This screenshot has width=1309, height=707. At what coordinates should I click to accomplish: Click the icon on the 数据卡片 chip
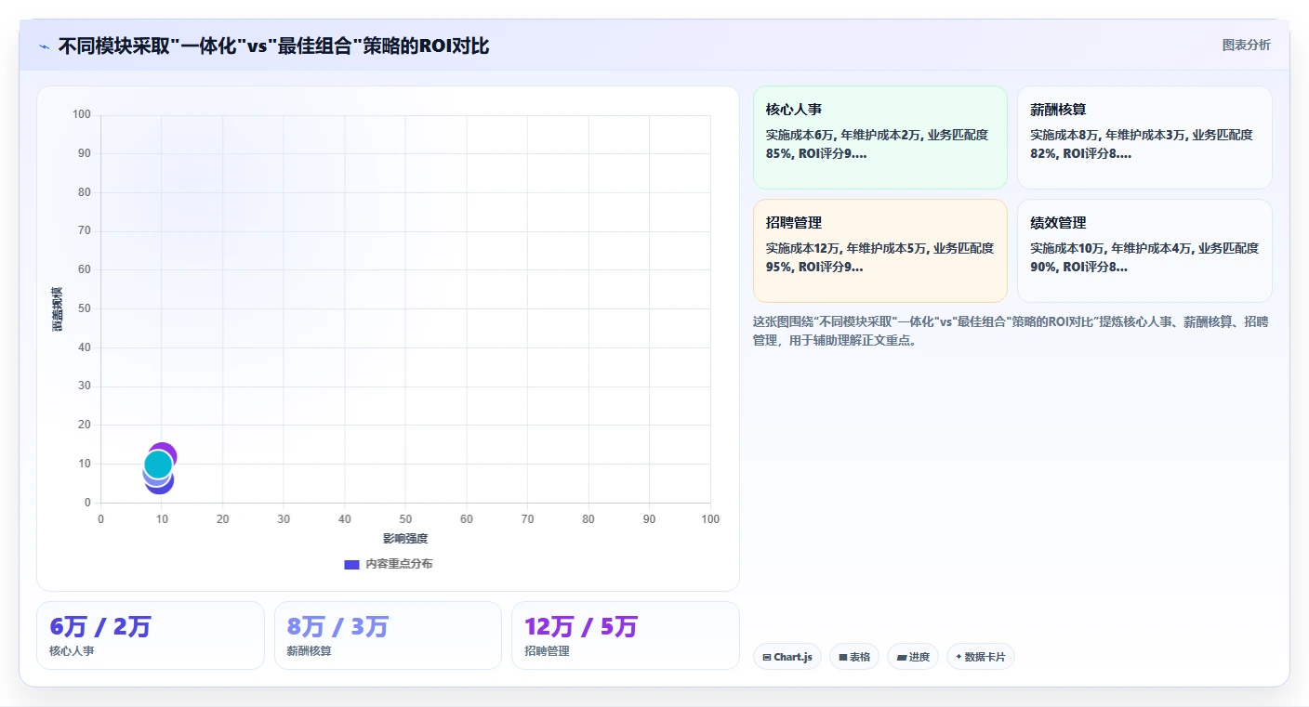[959, 657]
